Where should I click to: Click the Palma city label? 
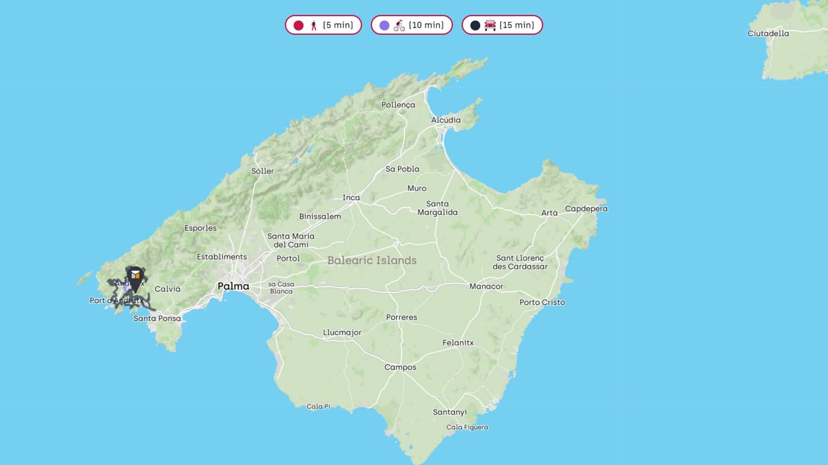(x=233, y=286)
